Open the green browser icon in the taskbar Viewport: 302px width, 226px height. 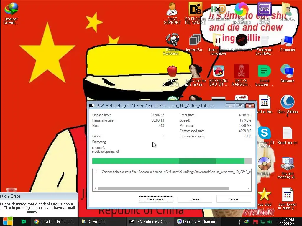24,222
